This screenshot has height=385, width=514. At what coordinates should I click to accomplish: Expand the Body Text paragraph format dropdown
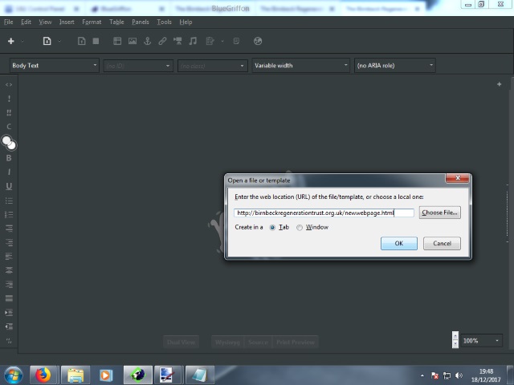pyautogui.click(x=55, y=66)
